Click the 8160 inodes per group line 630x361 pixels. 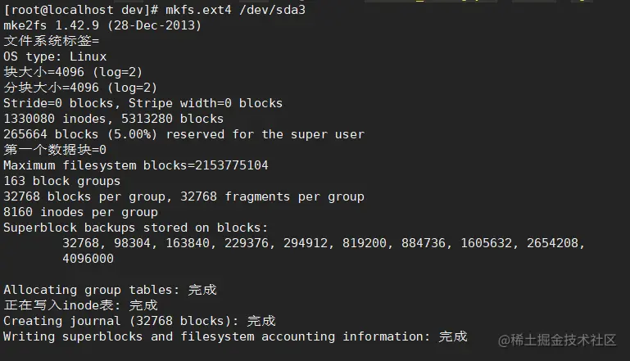point(80,212)
